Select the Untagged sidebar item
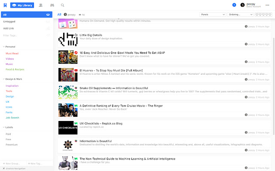This screenshot has height=171, width=275. point(9,21)
